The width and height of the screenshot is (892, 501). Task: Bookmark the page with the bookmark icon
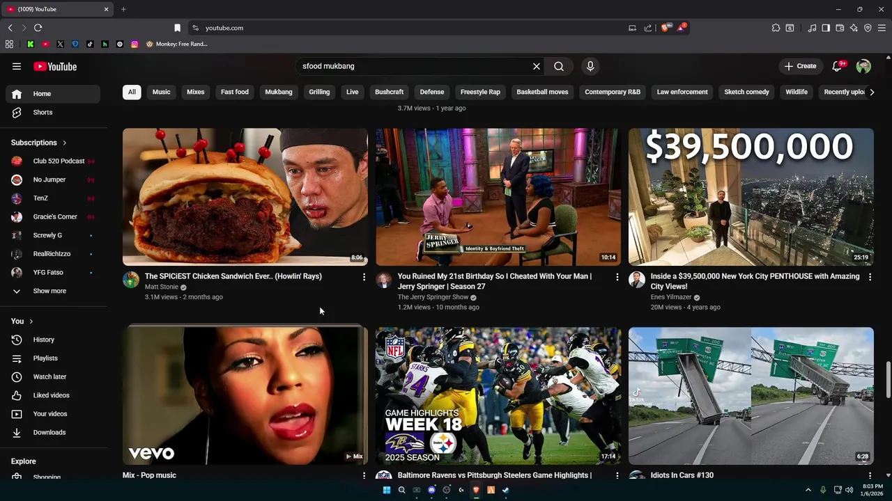(x=177, y=28)
